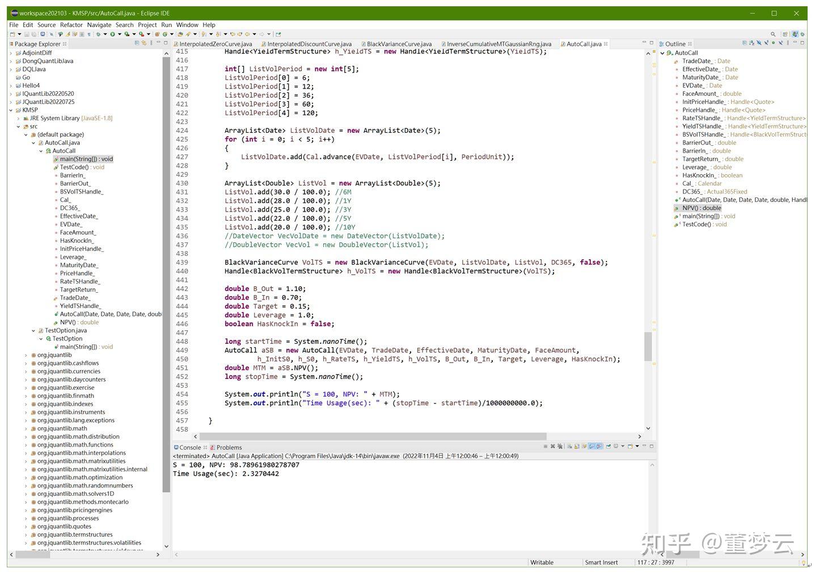815x577 pixels.
Task: Toggle Hide Static Members in Outline toolbar
Action: point(766,43)
